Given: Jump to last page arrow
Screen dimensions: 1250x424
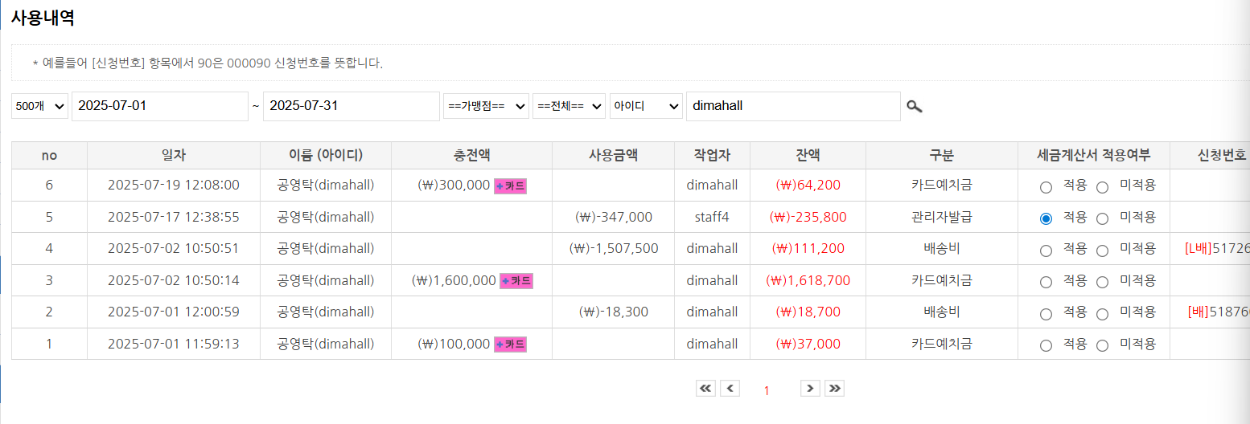Looking at the screenshot, I should 834,389.
